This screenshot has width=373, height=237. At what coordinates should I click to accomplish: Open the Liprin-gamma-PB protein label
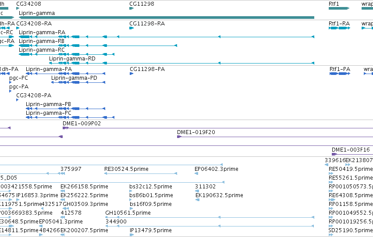coord(48,104)
